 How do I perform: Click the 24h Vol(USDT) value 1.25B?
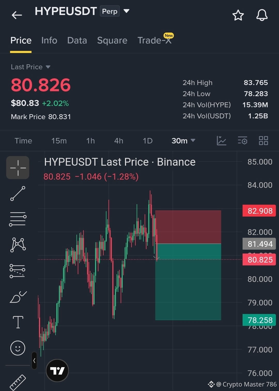(x=258, y=116)
